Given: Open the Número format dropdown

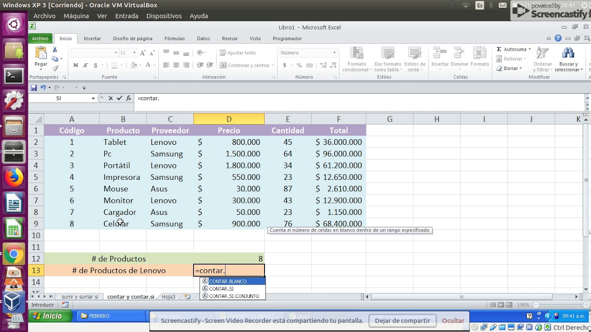Looking at the screenshot, I should [334, 53].
